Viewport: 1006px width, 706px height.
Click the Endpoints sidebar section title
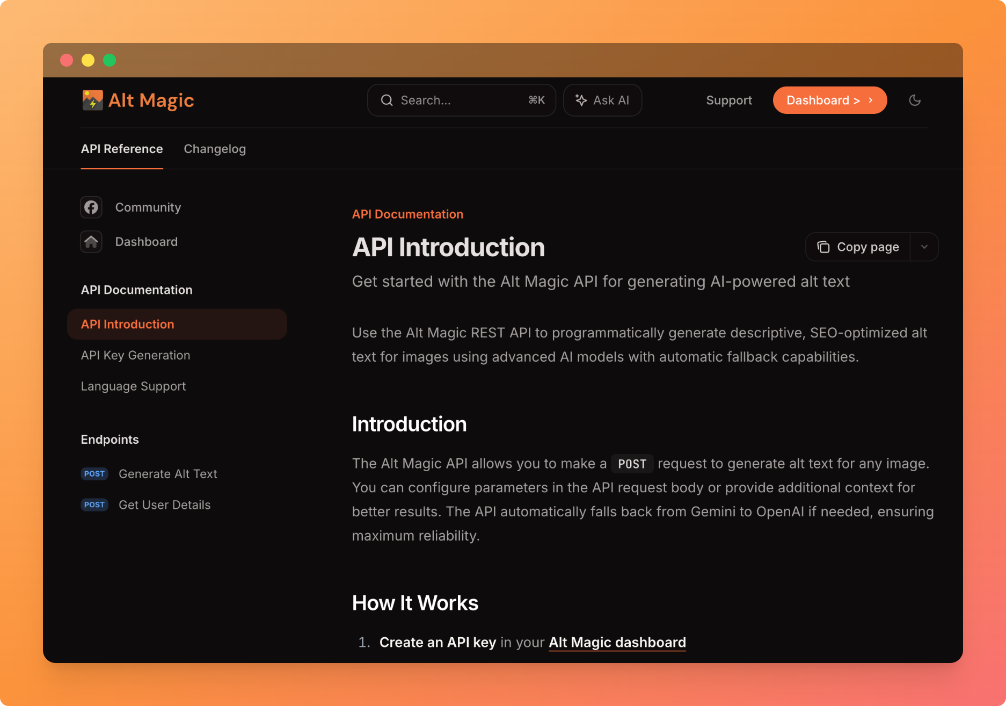[110, 440]
